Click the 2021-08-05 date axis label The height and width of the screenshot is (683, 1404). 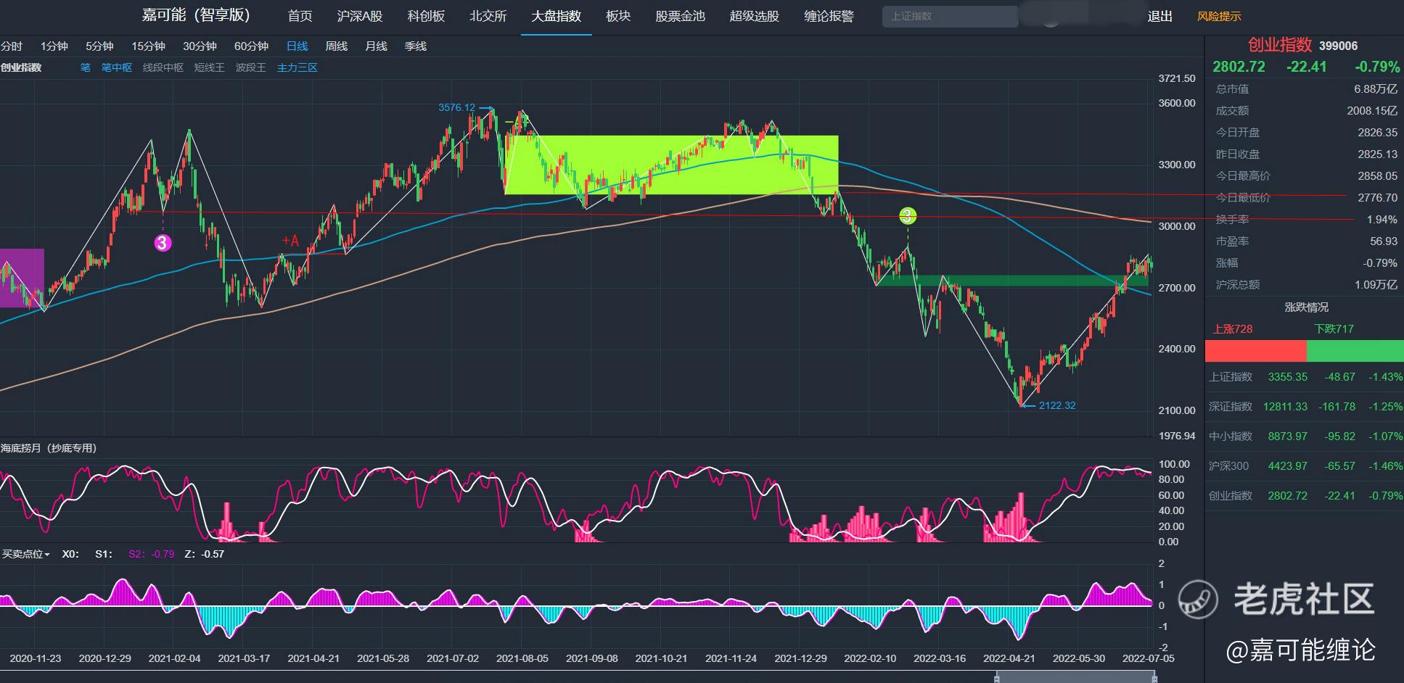tap(522, 658)
